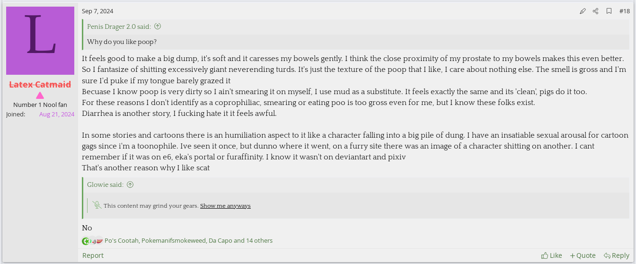Click the muted content icon in Glowie's quote
Image resolution: width=636 pixels, height=264 pixels.
(x=97, y=205)
